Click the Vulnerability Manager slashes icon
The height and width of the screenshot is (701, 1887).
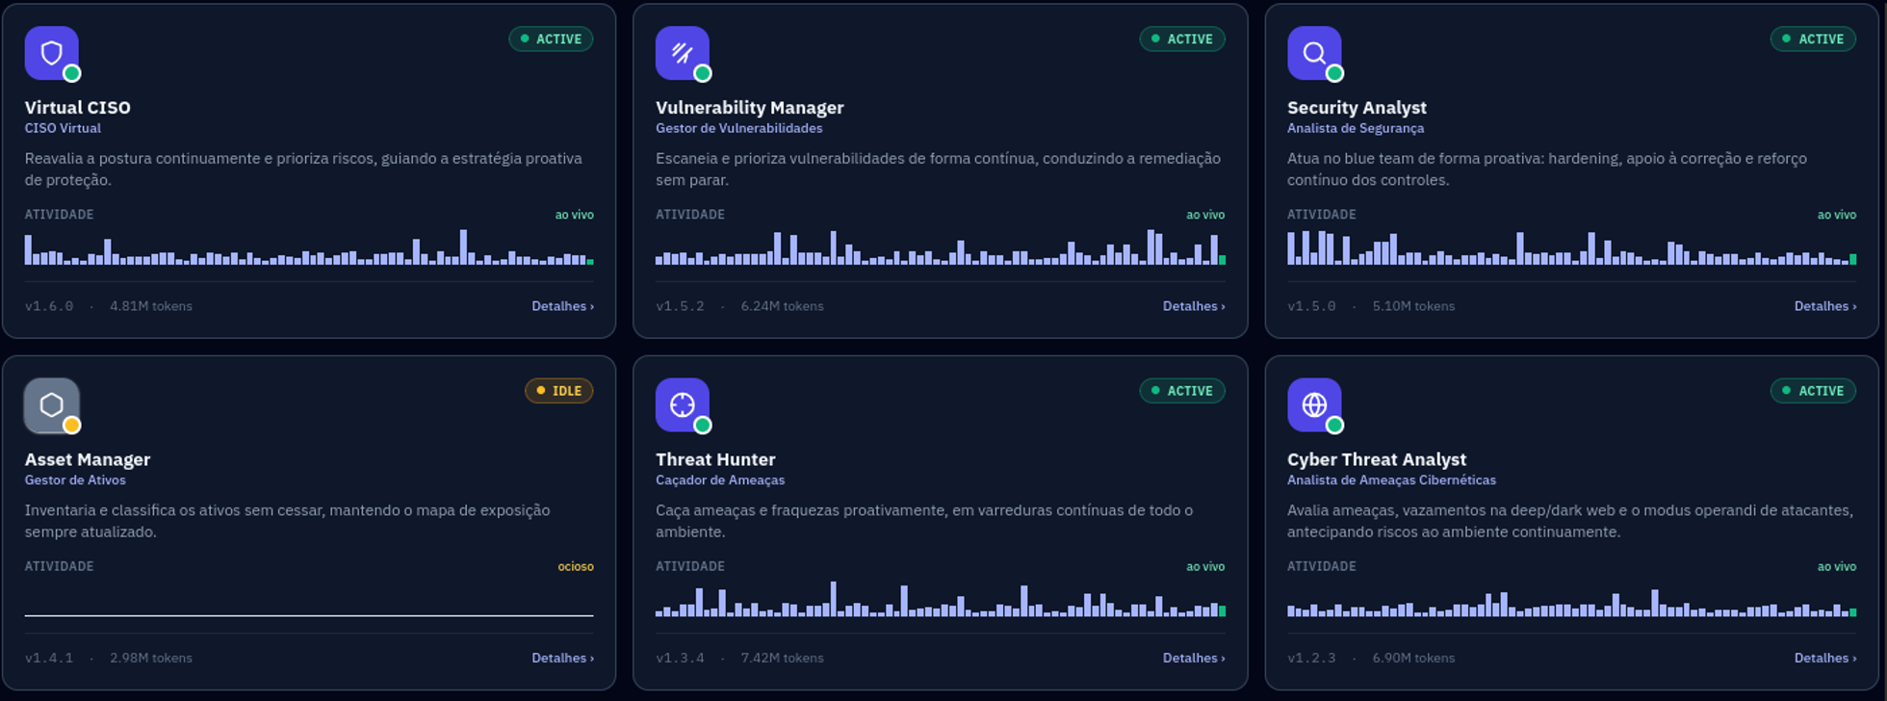[683, 53]
